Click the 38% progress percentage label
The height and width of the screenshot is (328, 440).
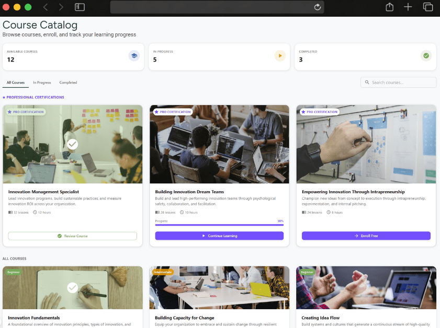[280, 221]
